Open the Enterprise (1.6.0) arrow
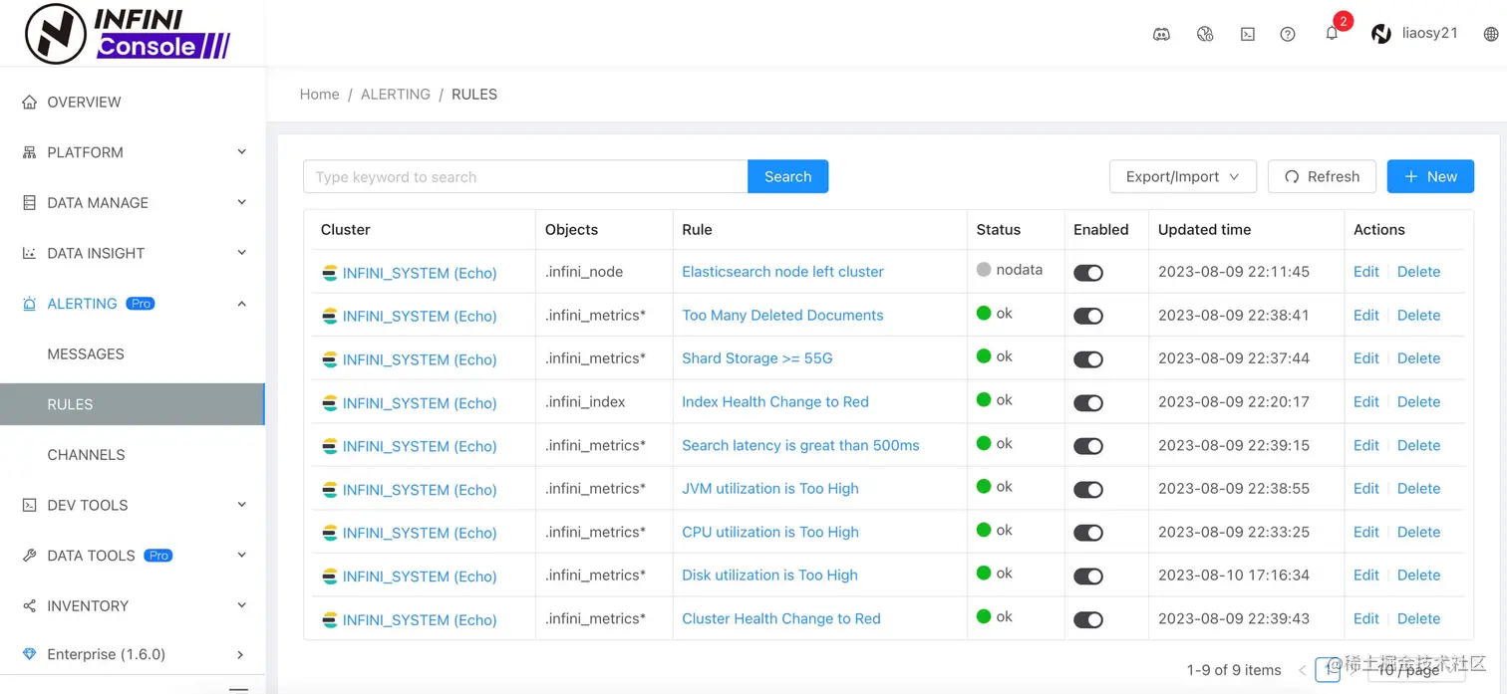 (x=240, y=654)
